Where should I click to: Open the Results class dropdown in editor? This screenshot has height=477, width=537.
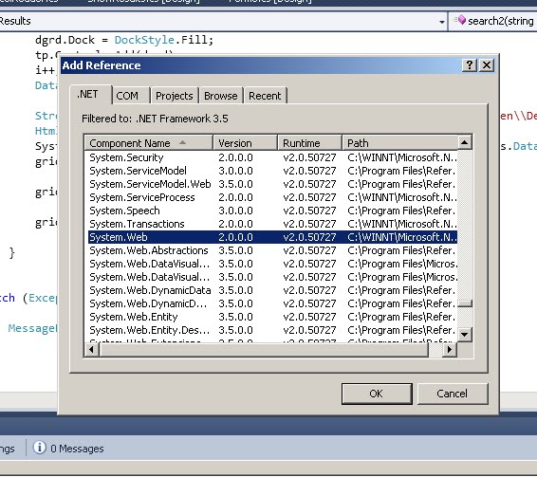coord(442,22)
